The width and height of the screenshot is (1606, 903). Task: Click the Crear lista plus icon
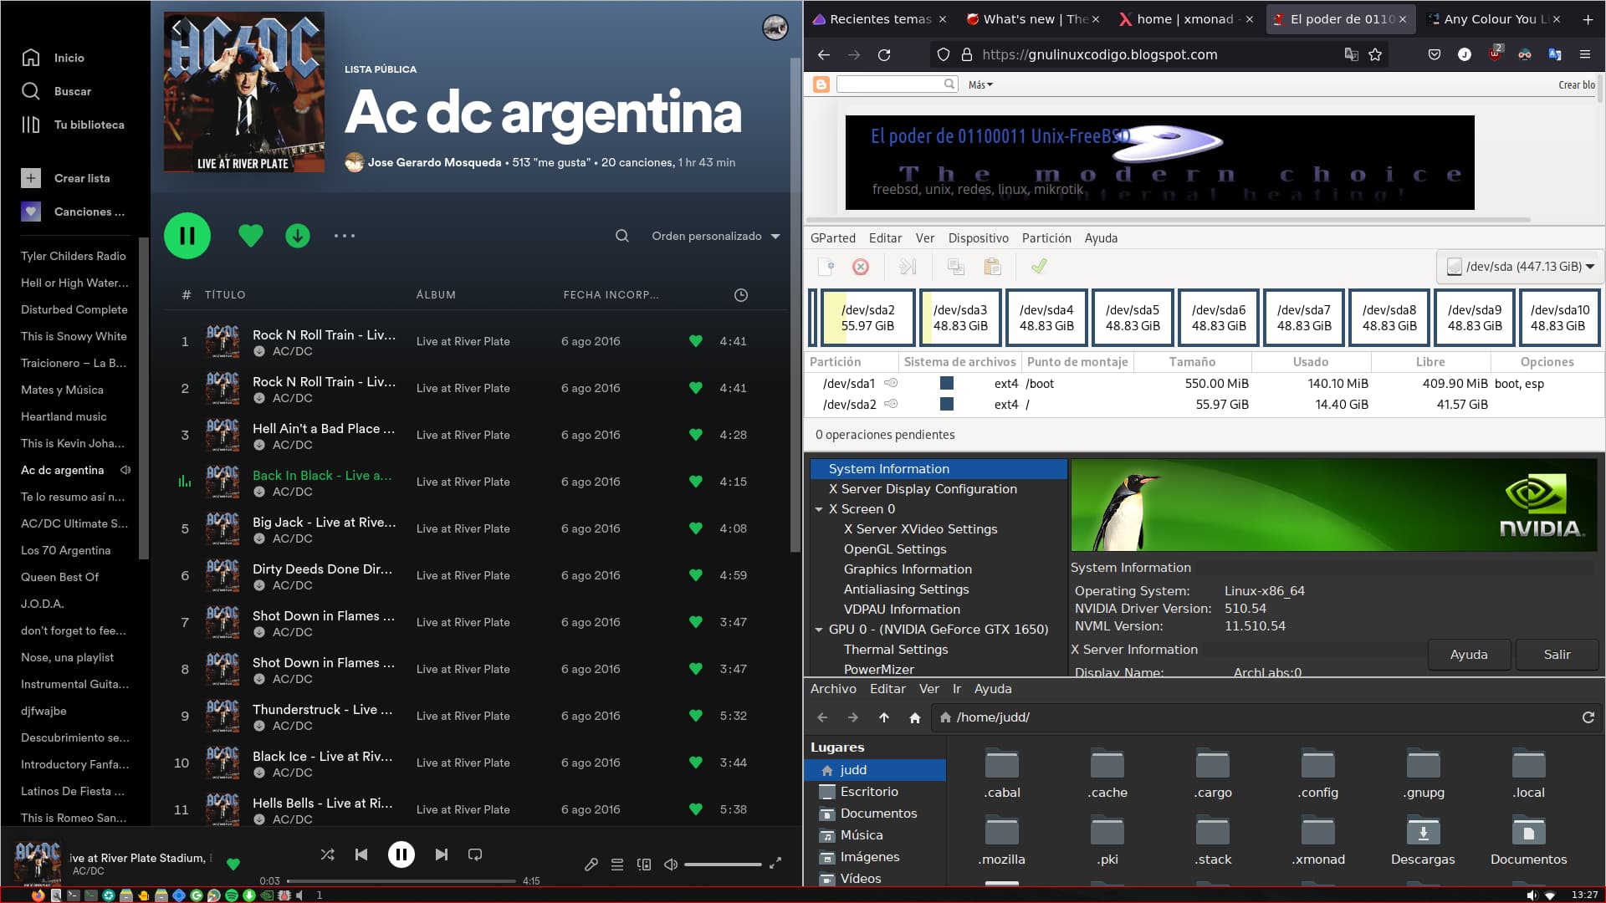coord(31,178)
